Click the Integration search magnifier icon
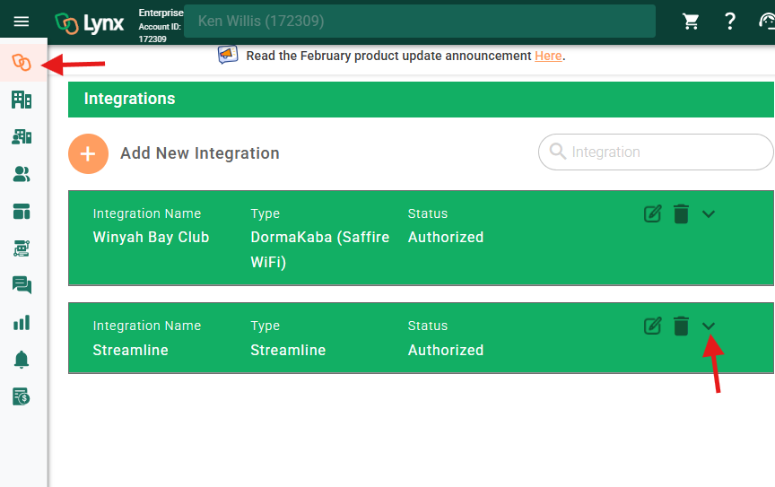The image size is (775, 487). 558,152
